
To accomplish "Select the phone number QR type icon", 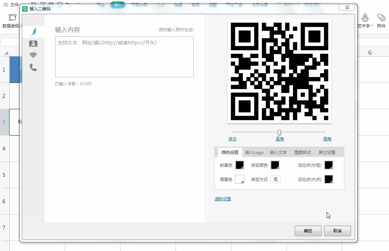I will 33,67.
